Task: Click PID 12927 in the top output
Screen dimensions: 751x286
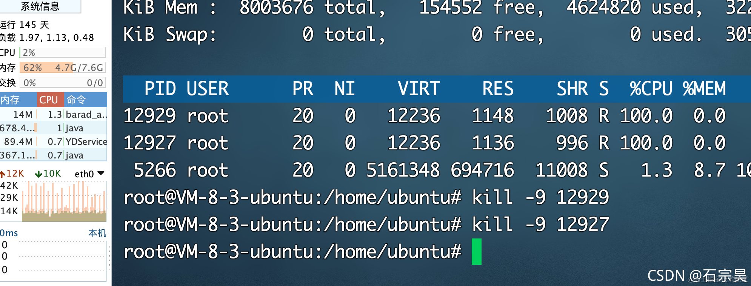Action: 149,143
